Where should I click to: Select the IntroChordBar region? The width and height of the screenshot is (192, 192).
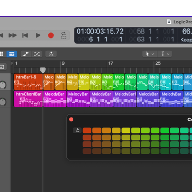28,99
